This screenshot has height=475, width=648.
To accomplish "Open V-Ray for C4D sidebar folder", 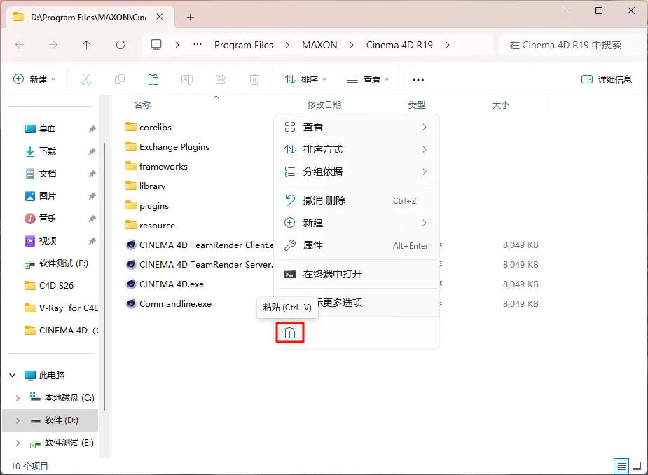I will [61, 308].
